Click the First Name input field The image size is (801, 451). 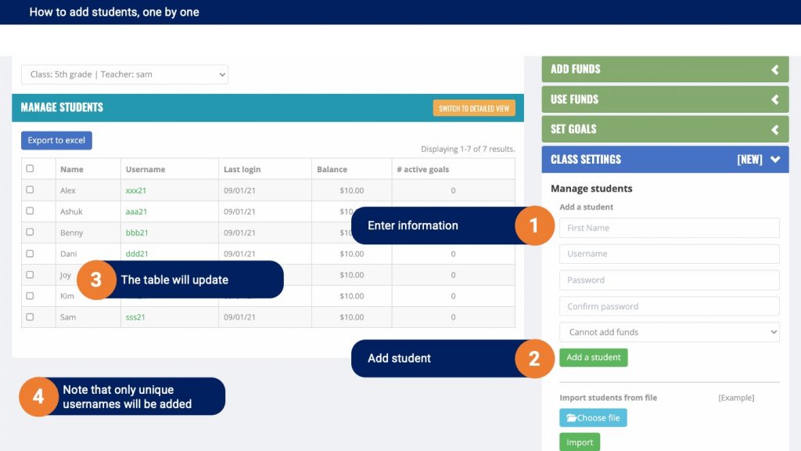(670, 228)
